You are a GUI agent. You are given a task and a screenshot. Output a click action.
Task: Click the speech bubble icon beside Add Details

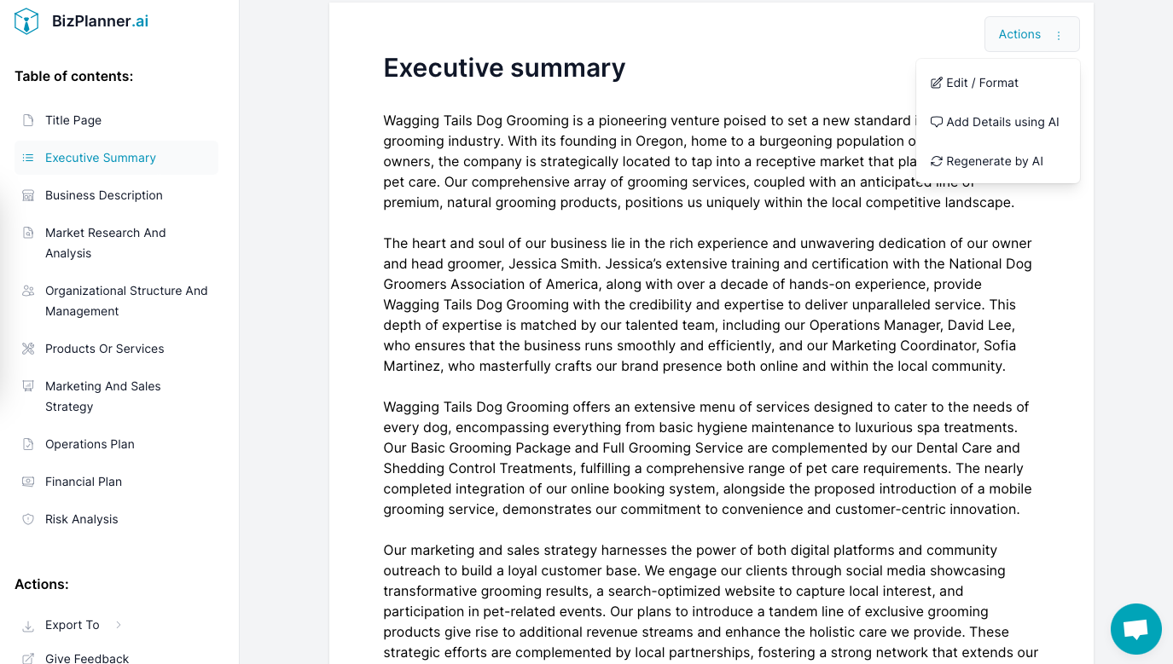[936, 122]
